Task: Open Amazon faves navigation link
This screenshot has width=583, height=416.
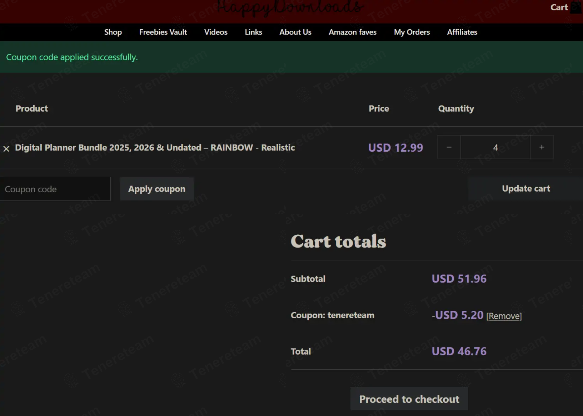Action: click(x=353, y=32)
